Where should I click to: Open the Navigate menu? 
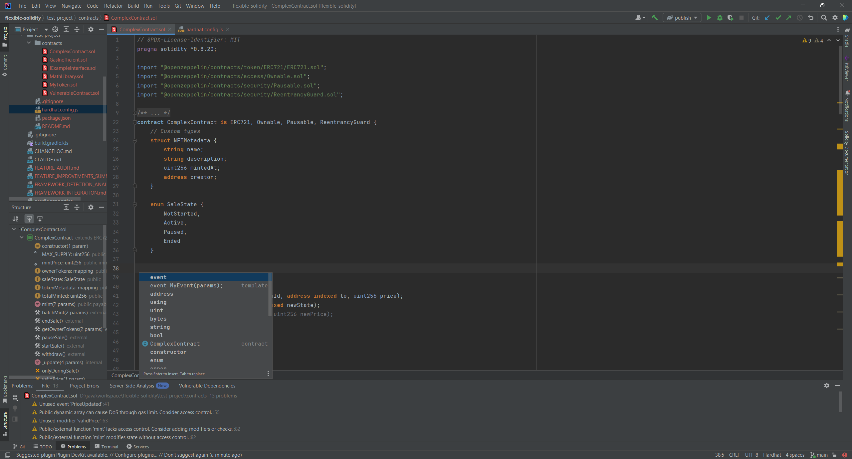tap(71, 6)
